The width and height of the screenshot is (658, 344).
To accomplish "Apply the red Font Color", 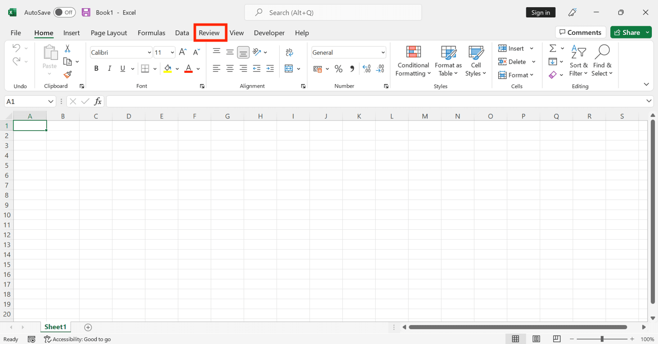I will (x=189, y=69).
